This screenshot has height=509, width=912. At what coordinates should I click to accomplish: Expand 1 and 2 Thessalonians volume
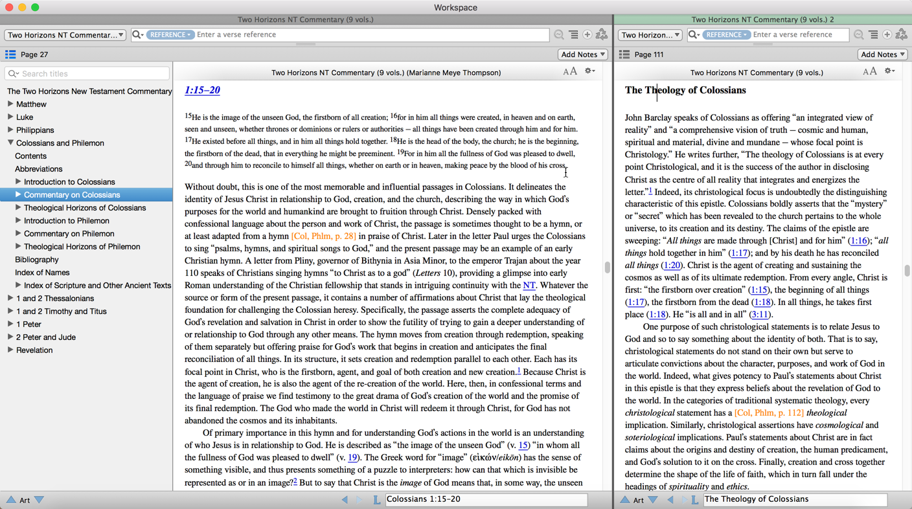coord(10,298)
